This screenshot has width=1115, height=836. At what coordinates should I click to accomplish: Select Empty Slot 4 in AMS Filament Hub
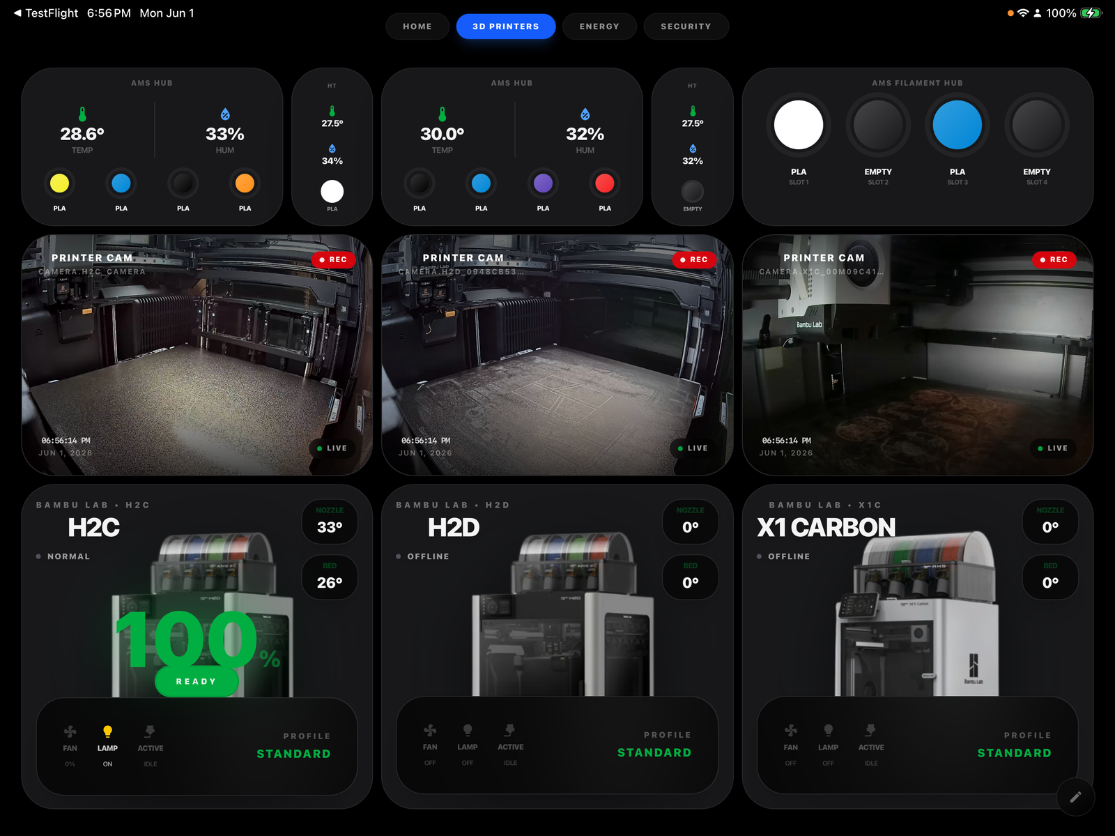tap(1037, 125)
